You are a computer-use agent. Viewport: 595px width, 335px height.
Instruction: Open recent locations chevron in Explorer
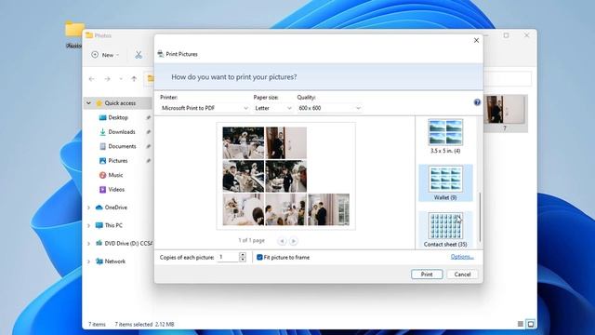pos(121,79)
